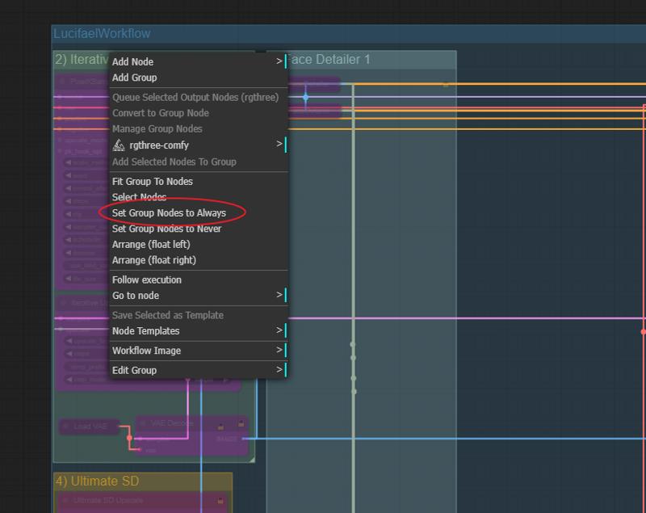Viewport: 646px width, 513px height.
Task: Select Arrange (float left)
Action: (199, 244)
